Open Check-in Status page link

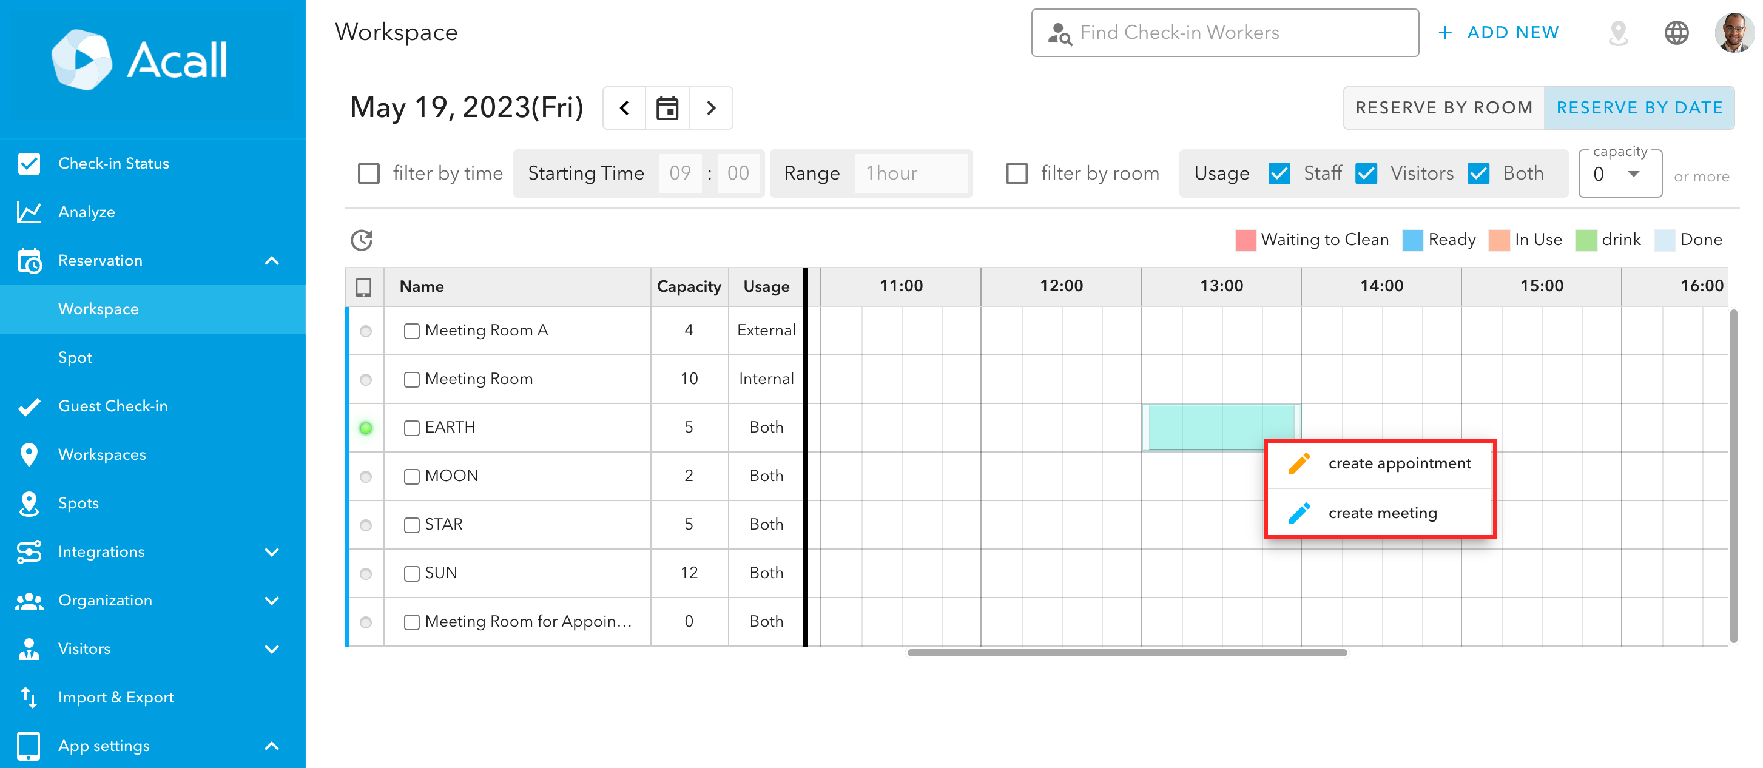113,164
